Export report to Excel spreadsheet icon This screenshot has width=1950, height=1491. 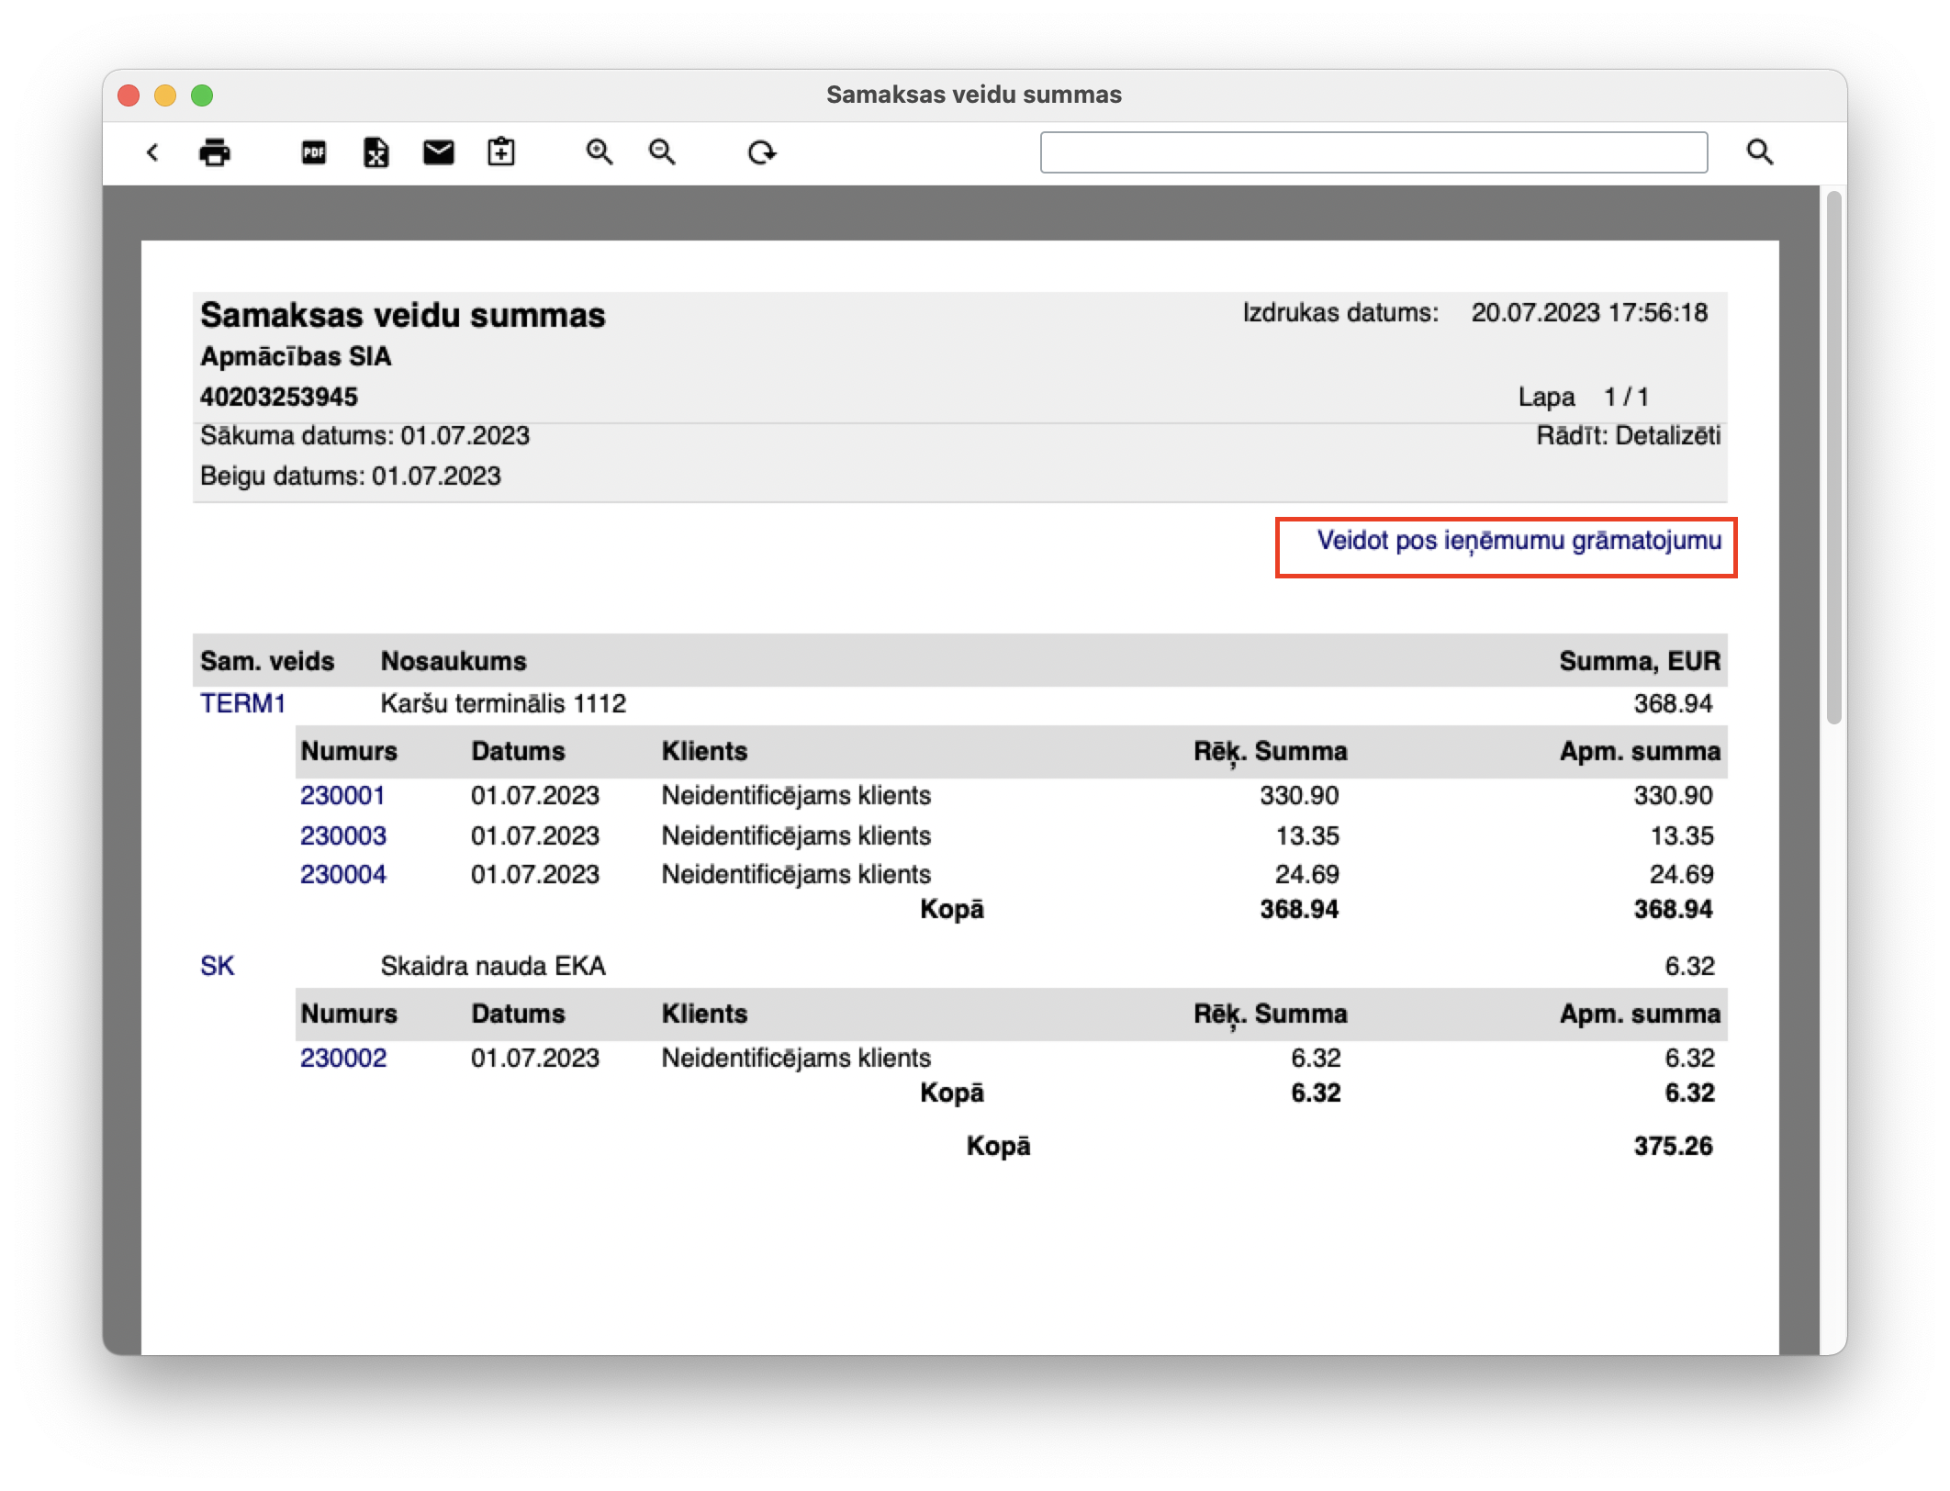[x=376, y=152]
